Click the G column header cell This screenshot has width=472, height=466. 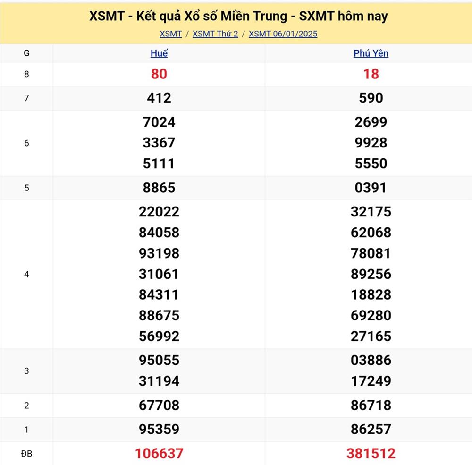(26, 53)
